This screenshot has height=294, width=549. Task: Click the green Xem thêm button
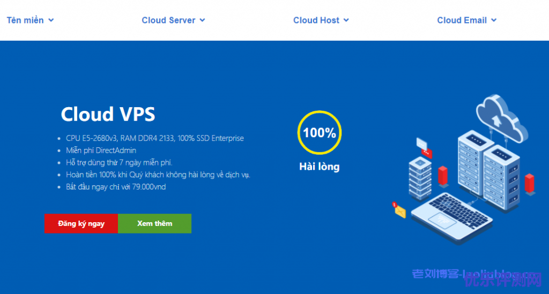tap(154, 224)
